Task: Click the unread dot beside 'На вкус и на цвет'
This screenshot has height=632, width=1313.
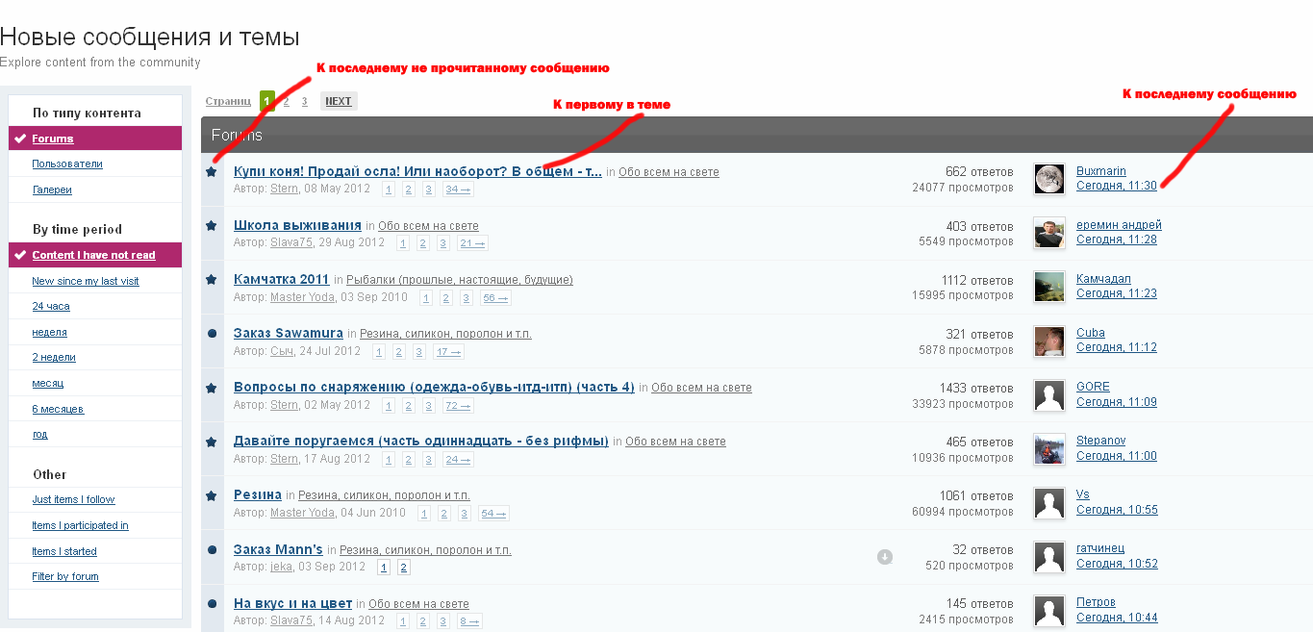Action: click(212, 603)
